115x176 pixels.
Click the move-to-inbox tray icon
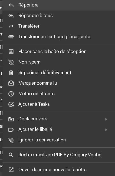pos(11,52)
